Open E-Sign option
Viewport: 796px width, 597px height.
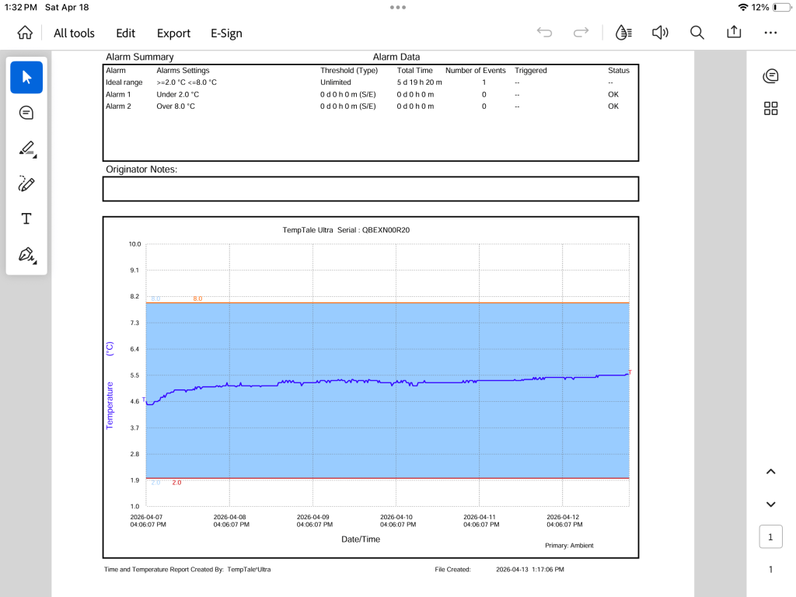(x=226, y=33)
